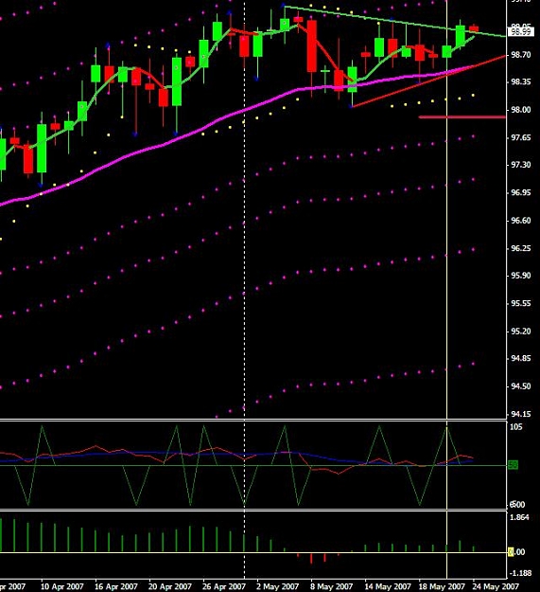Click the 20 Apr 2007 date label
The width and height of the screenshot is (540, 592).
pos(169,586)
